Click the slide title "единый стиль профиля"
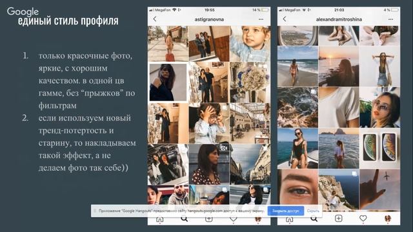Image resolution: width=413 pixels, height=232 pixels. pos(68,21)
